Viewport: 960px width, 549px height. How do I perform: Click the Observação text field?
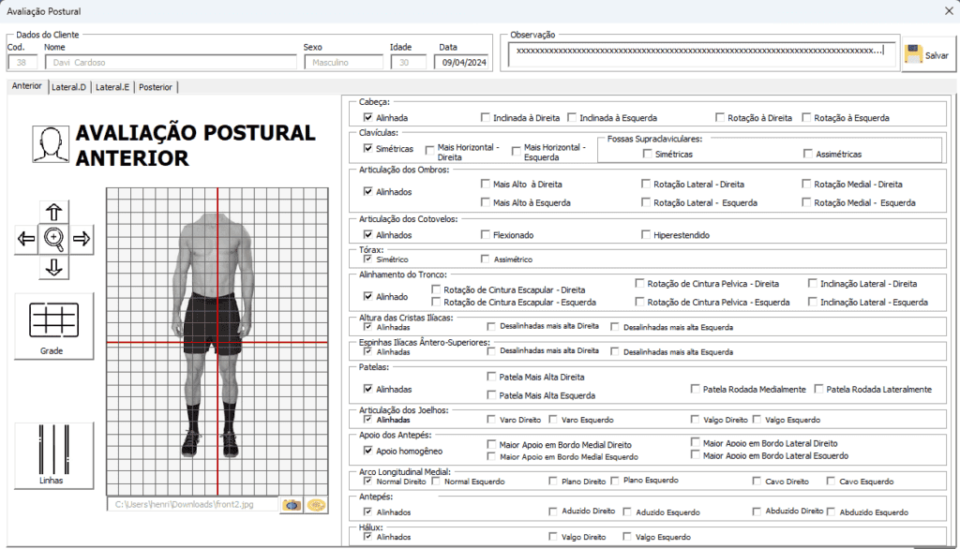tap(701, 54)
